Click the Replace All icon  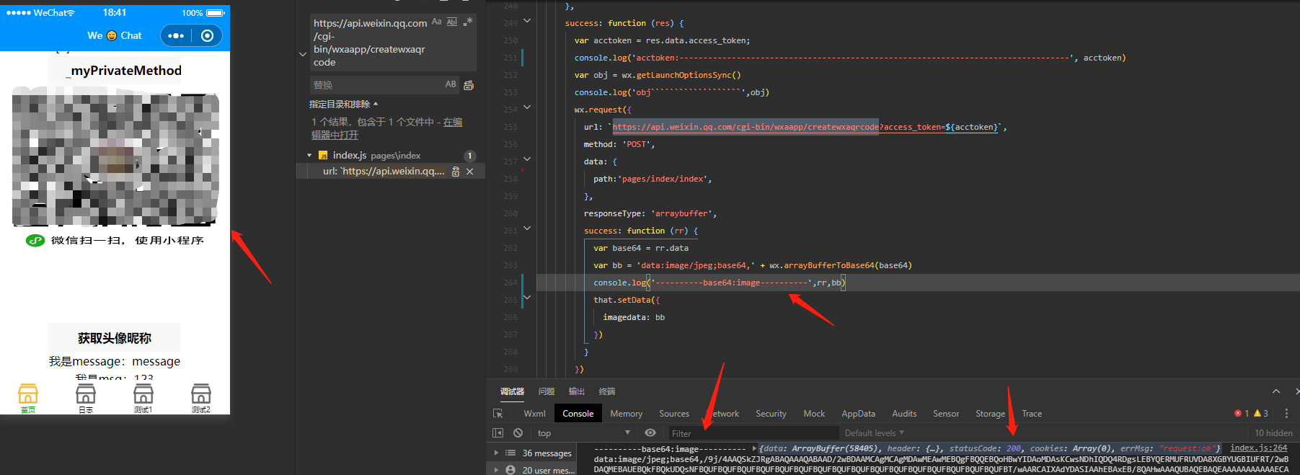tap(469, 85)
